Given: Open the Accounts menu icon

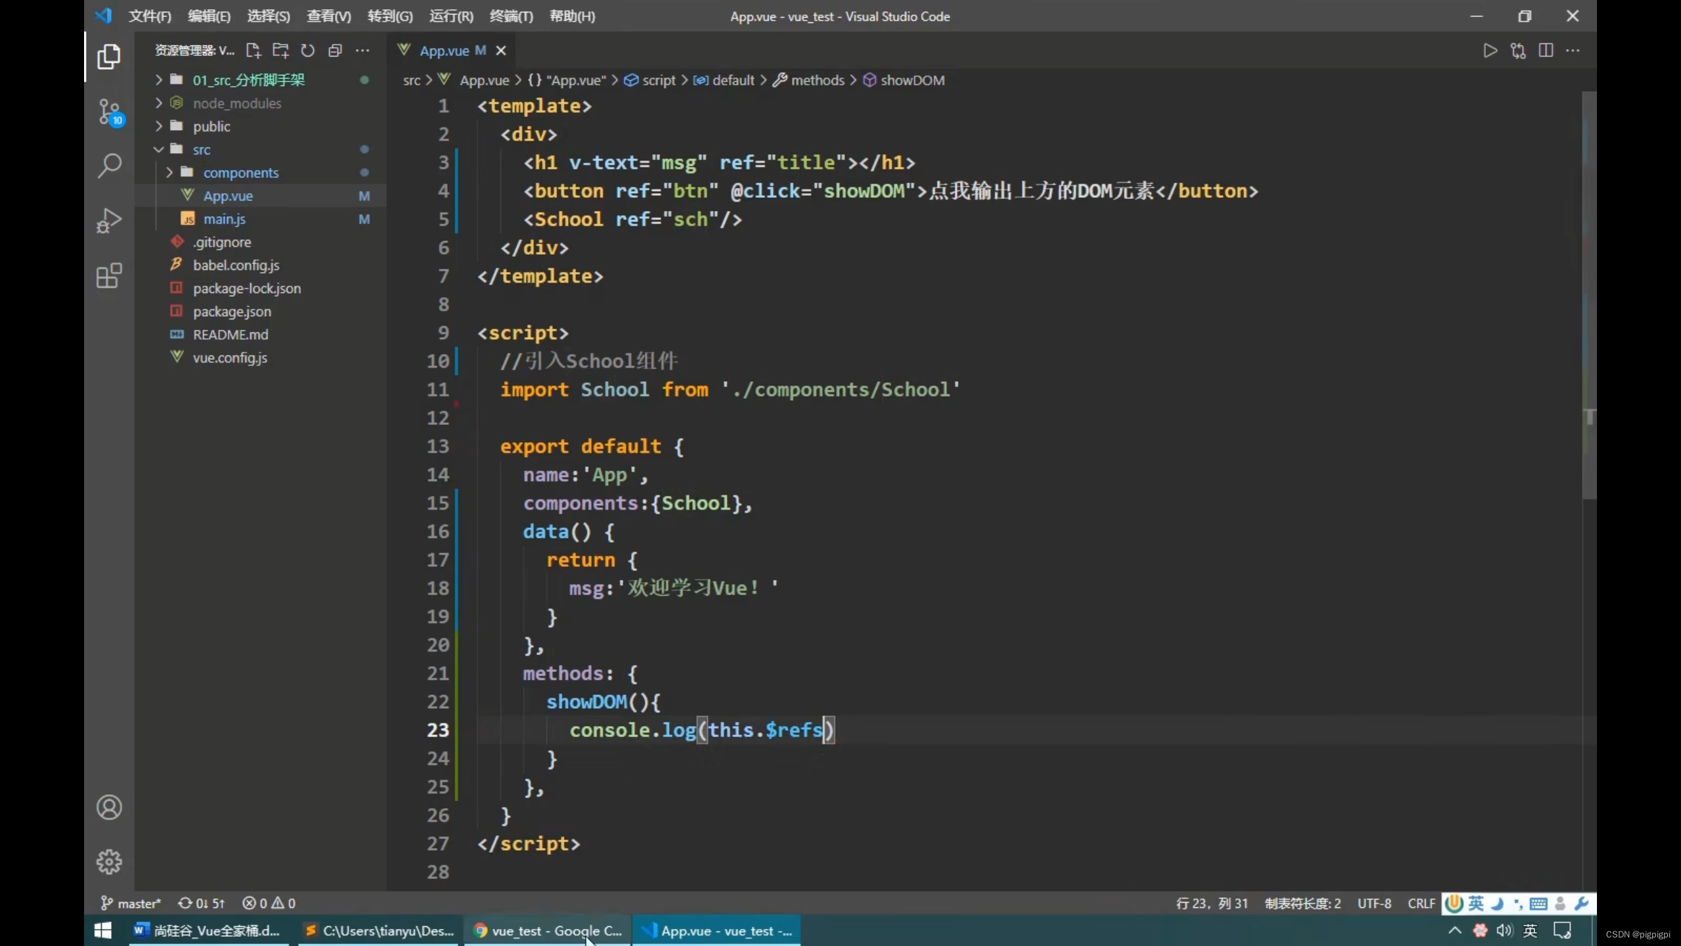Looking at the screenshot, I should pyautogui.click(x=109, y=807).
